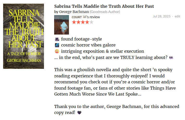This screenshot has width=185, height=120.
Task: Click the Jul 28, 2025 review date
Action: tap(162, 16)
